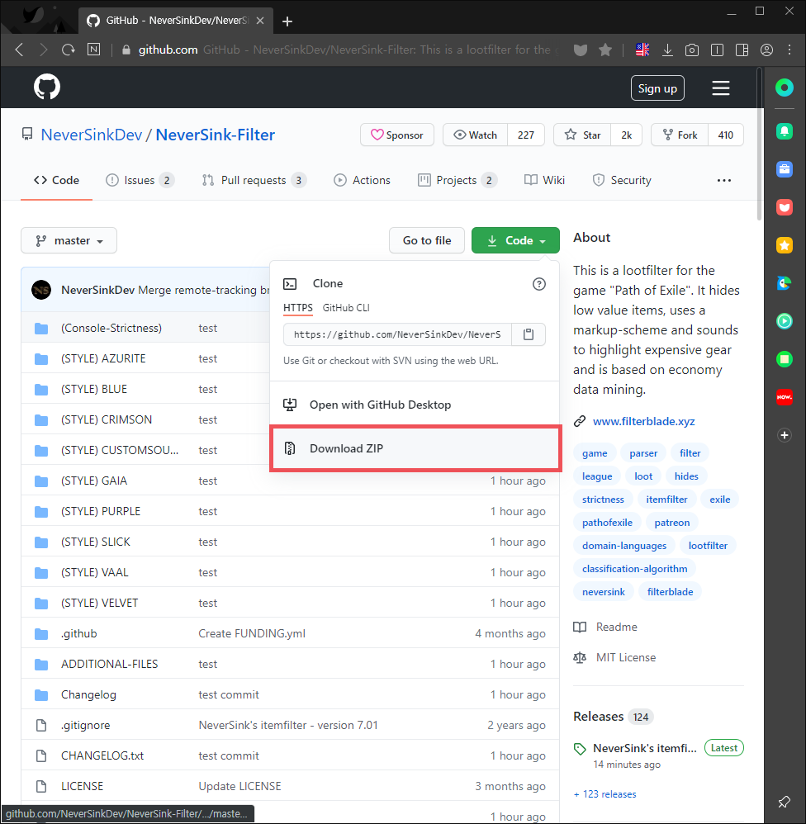Click the page vertical scrollbar
Screen dimensions: 806x824
pyautogui.click(x=759, y=144)
